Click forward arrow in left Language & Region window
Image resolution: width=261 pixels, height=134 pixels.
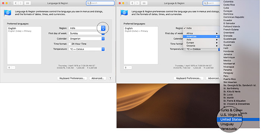click(20, 3)
